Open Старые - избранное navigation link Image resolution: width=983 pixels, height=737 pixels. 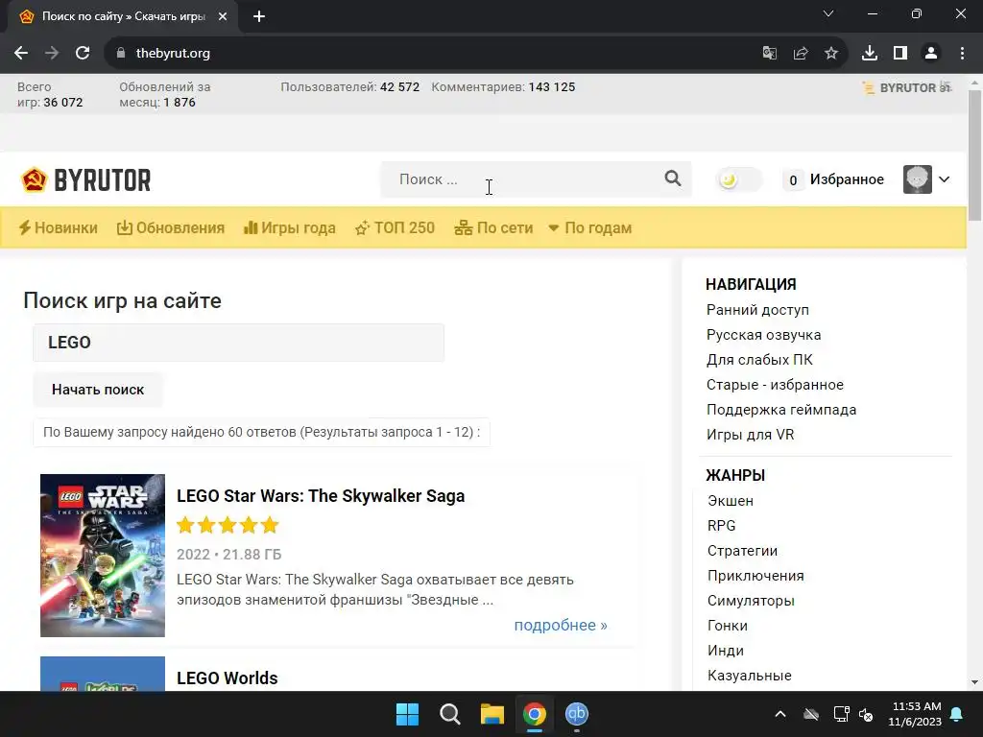(x=775, y=385)
